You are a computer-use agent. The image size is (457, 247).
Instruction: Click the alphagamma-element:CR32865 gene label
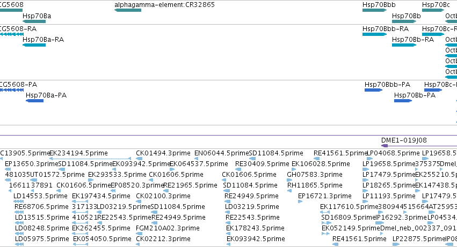164,5
